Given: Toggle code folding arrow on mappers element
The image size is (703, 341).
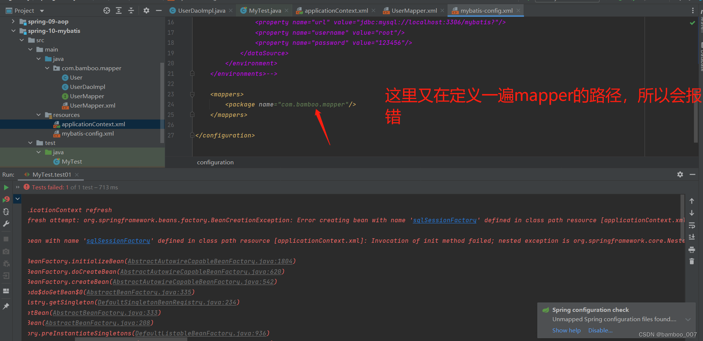Looking at the screenshot, I should pos(193,94).
